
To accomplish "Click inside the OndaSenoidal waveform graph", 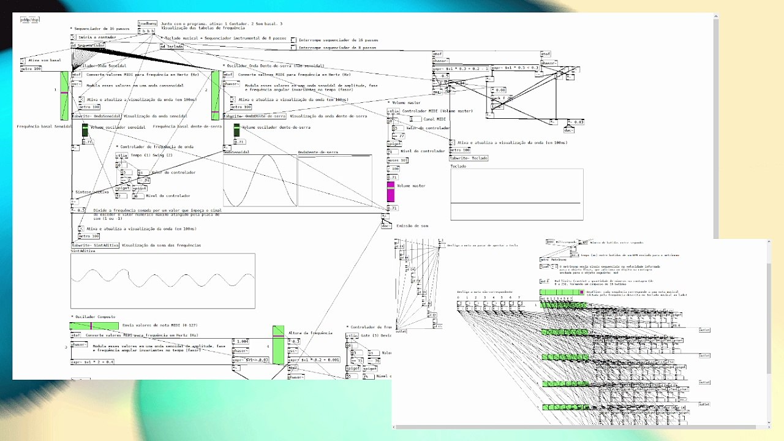I will tap(260, 180).
